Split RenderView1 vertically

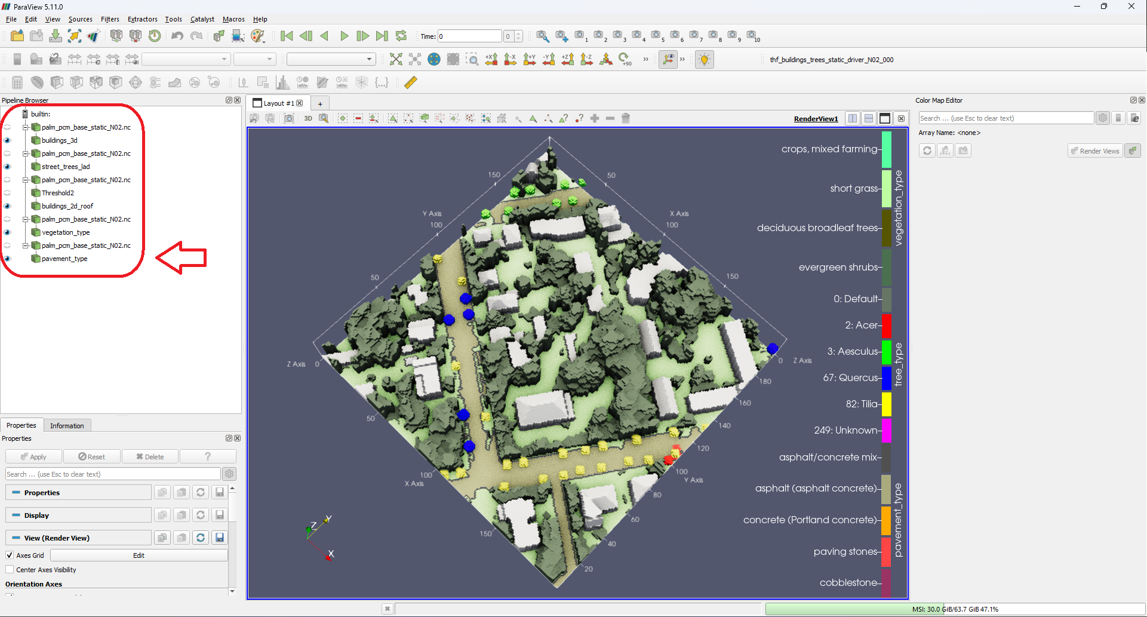point(869,118)
